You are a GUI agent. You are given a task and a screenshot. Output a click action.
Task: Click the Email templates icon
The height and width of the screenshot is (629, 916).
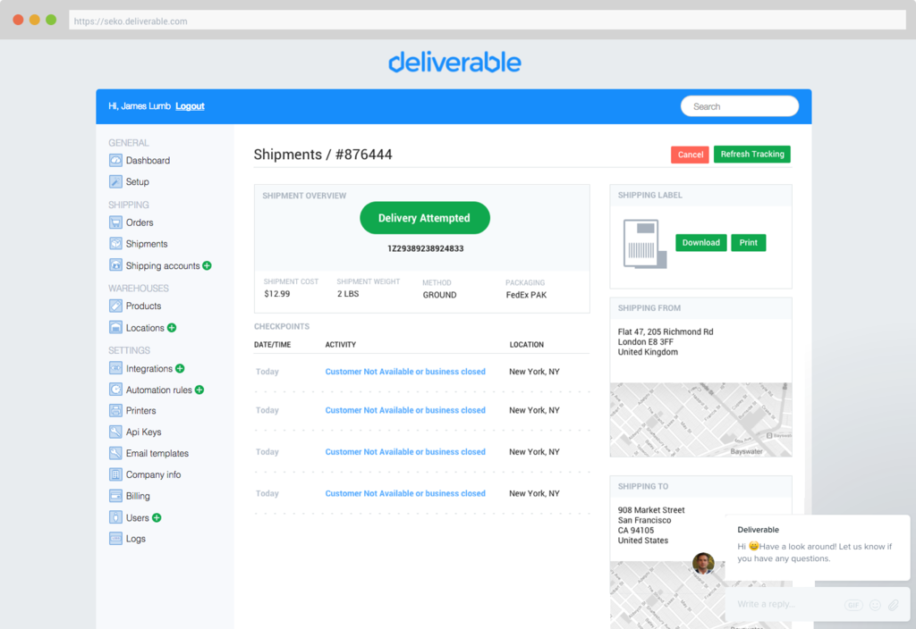115,453
